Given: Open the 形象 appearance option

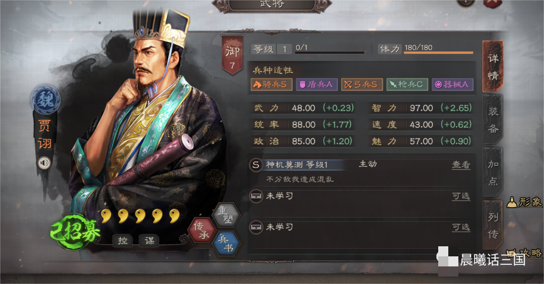Looking at the screenshot, I should (524, 202).
